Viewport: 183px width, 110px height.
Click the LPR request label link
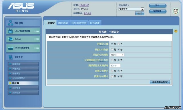pyautogui.click(x=102, y=71)
